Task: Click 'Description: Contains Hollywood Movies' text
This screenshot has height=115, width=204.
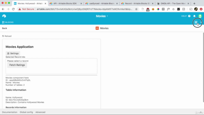Action: point(25,102)
